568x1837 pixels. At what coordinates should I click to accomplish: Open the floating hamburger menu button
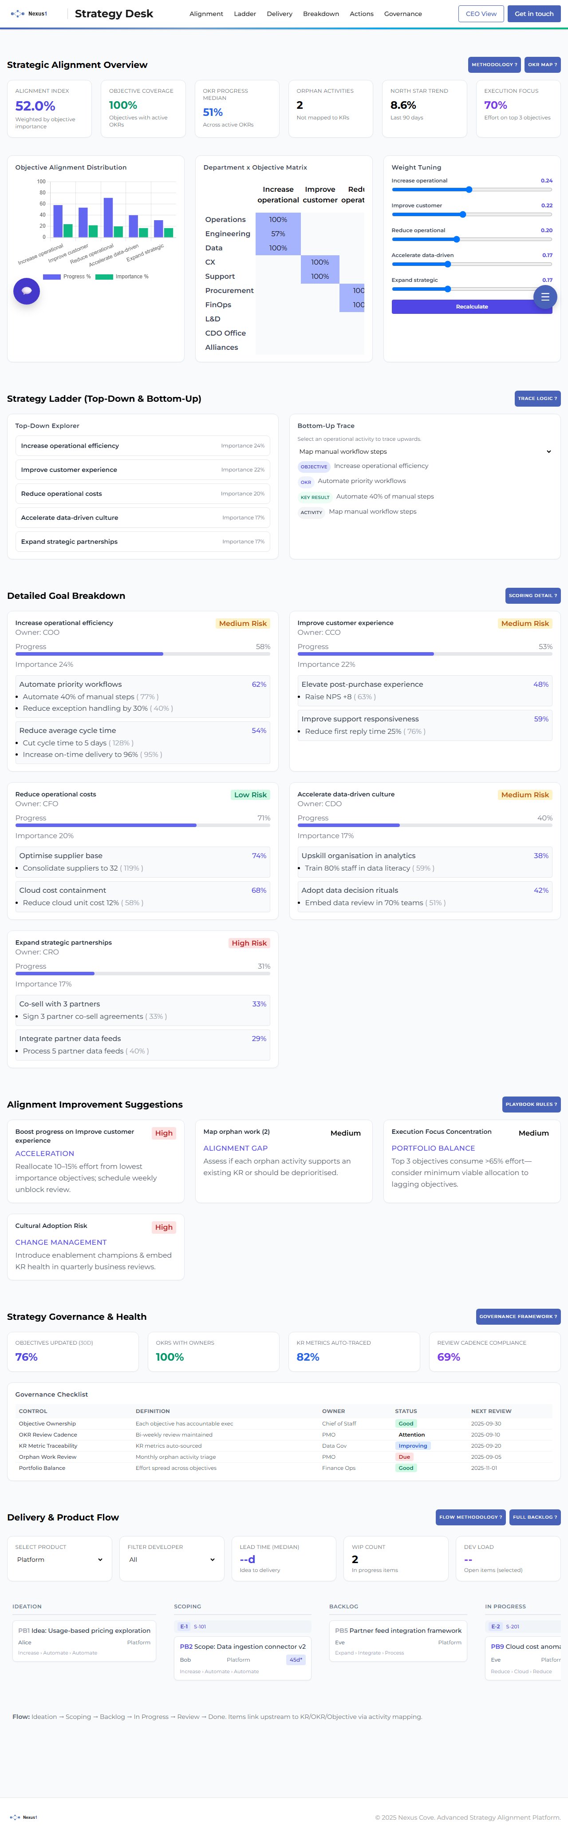[545, 297]
